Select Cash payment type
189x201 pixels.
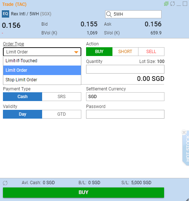click(x=22, y=97)
